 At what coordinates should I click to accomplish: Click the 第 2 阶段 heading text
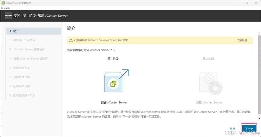(208, 59)
